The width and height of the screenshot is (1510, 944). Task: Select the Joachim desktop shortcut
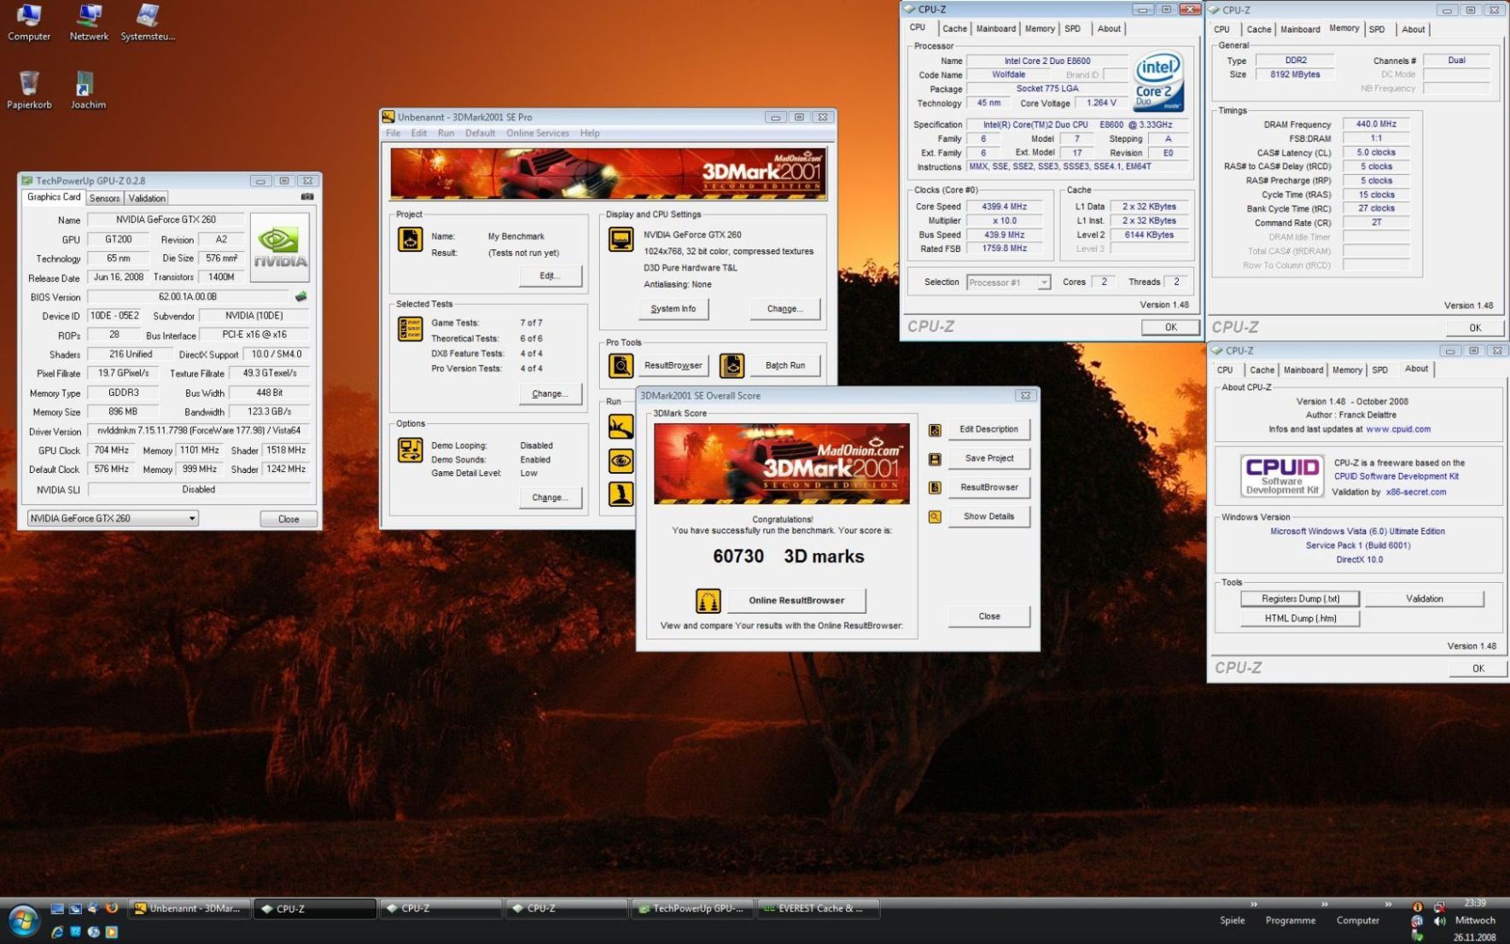pyautogui.click(x=88, y=90)
